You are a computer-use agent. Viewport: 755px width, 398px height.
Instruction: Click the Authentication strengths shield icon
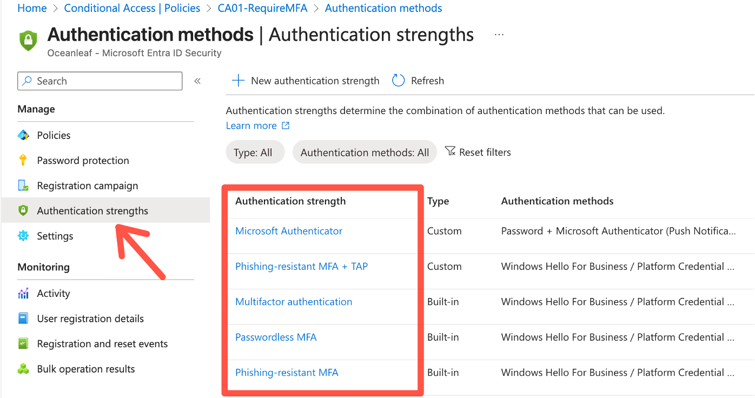pyautogui.click(x=23, y=210)
